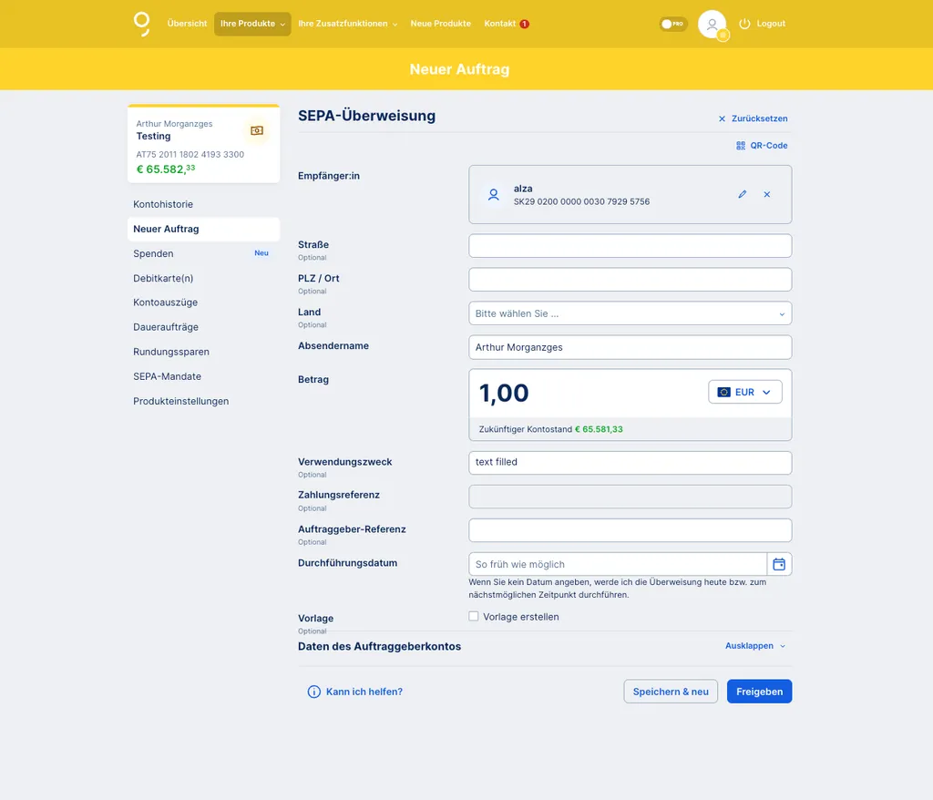Click the Zurücksetzen link
Viewport: 933px width, 800px height.
[759, 118]
